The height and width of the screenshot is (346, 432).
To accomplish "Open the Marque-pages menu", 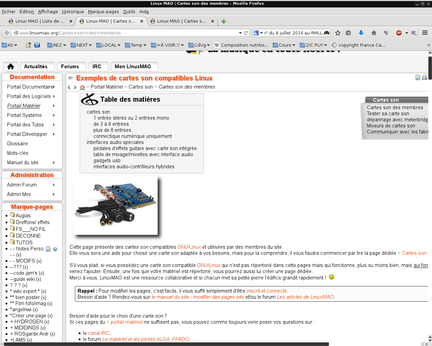I will coord(103,11).
